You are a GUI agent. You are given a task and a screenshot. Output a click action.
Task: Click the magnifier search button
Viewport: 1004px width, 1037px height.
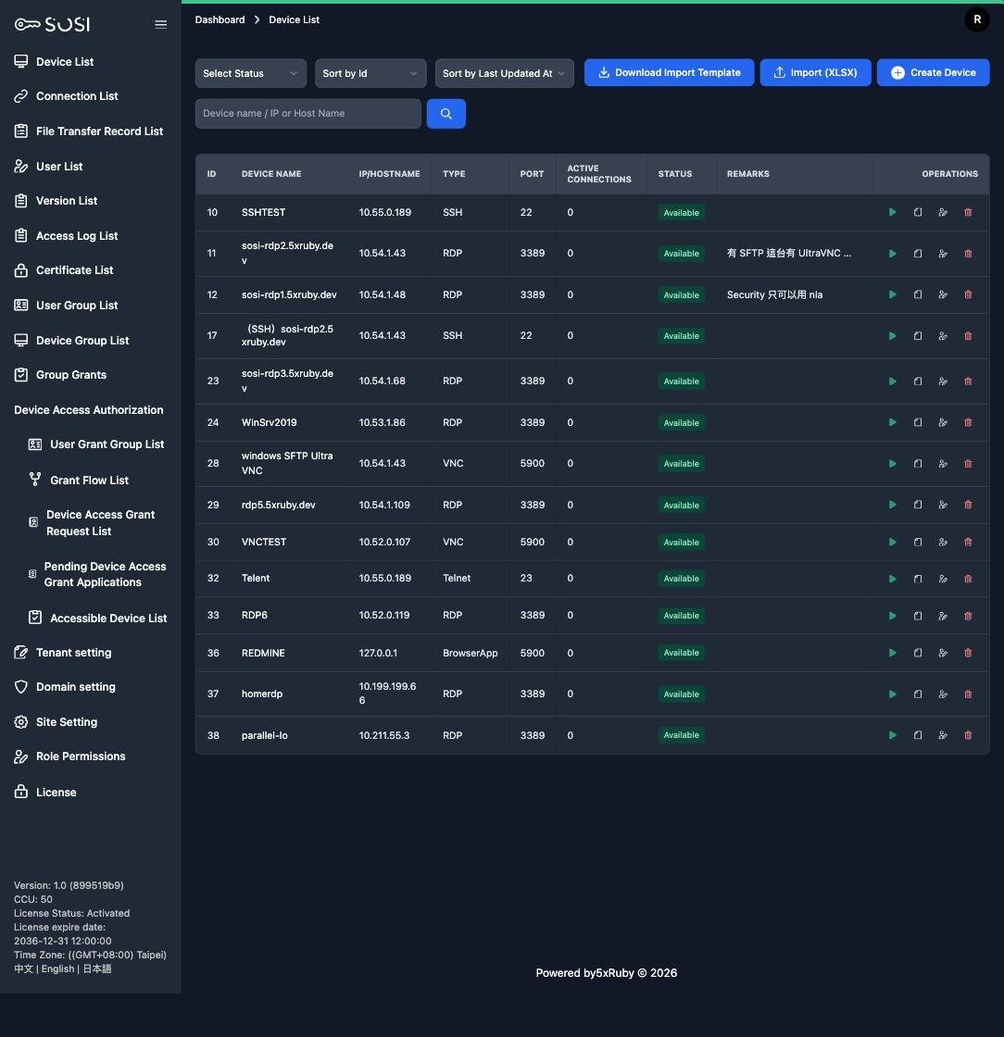pyautogui.click(x=446, y=114)
